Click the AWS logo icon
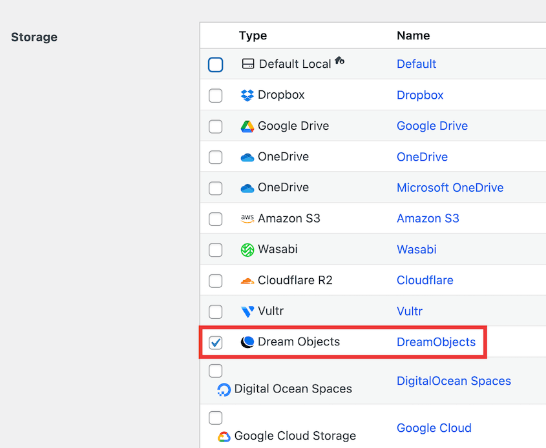 click(247, 218)
